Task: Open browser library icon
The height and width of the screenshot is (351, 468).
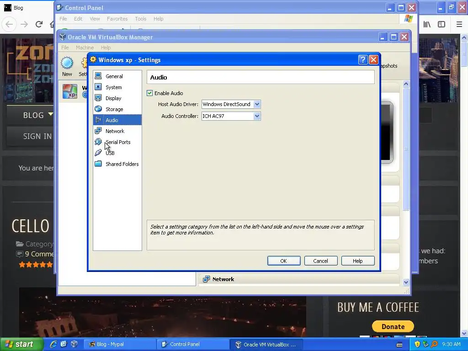Action: [427, 24]
